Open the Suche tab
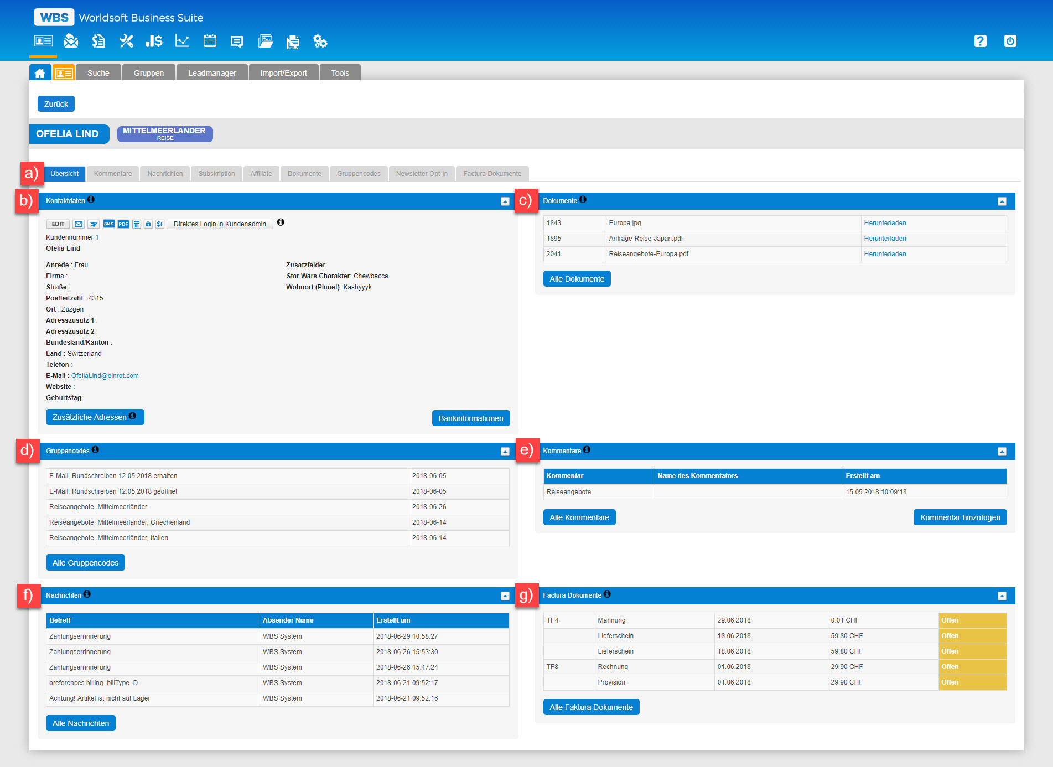The image size is (1053, 767). point(98,73)
